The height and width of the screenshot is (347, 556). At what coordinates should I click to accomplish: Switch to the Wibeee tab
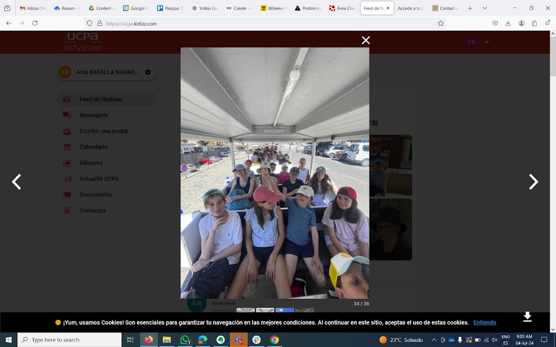[274, 8]
